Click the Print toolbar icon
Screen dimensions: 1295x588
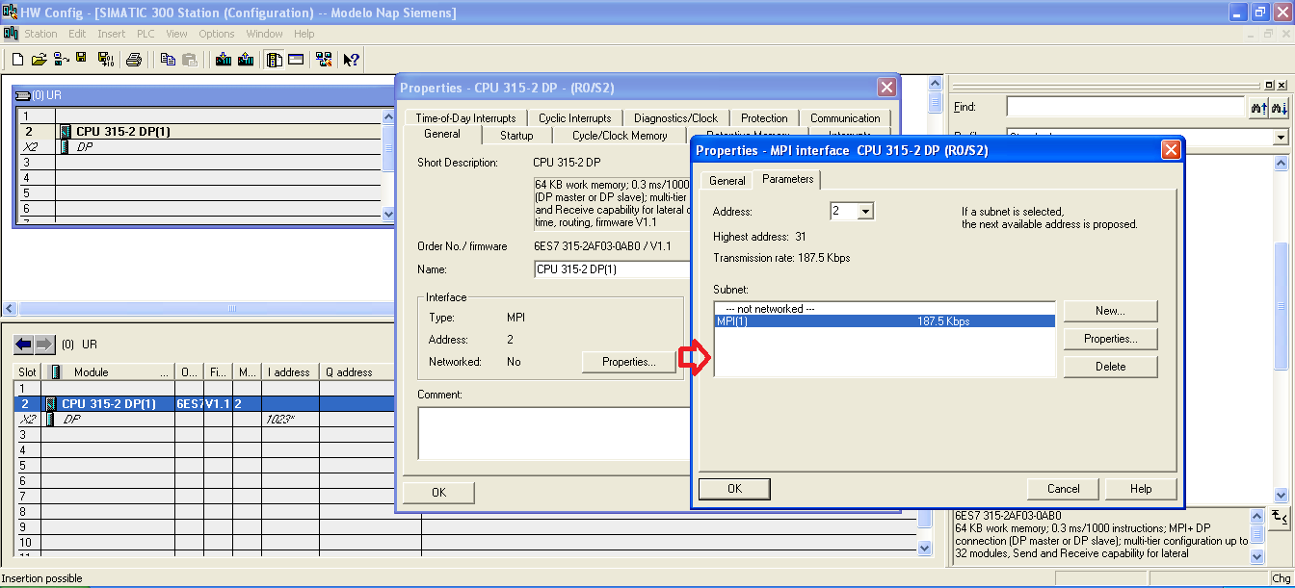pyautogui.click(x=134, y=60)
